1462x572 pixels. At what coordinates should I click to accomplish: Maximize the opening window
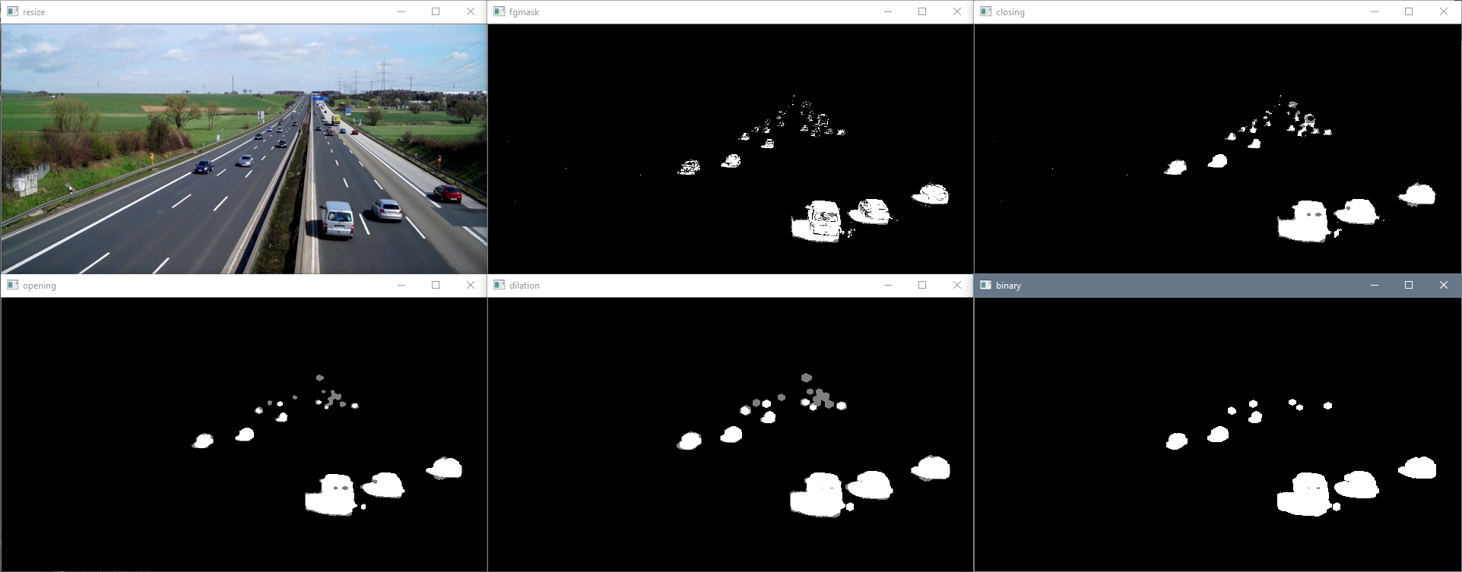tap(436, 285)
